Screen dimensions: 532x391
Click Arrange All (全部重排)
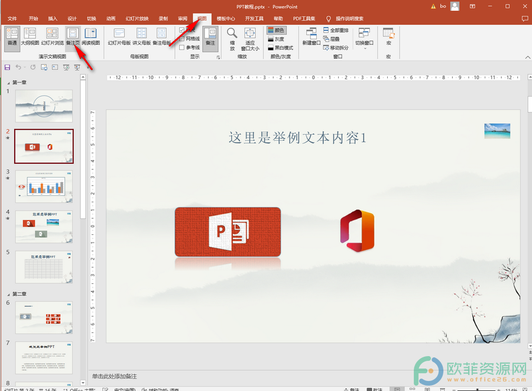click(x=336, y=30)
